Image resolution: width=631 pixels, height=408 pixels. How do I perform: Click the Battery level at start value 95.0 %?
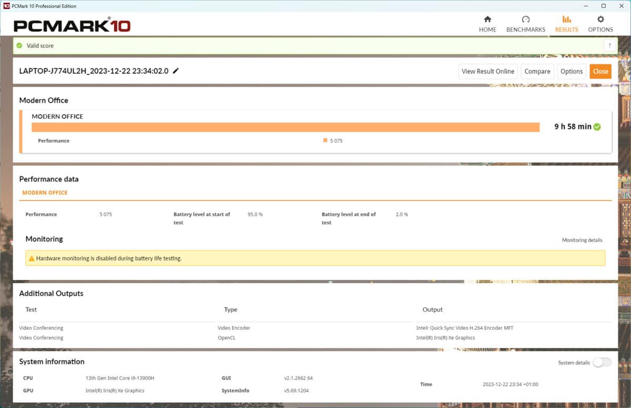pyautogui.click(x=255, y=214)
